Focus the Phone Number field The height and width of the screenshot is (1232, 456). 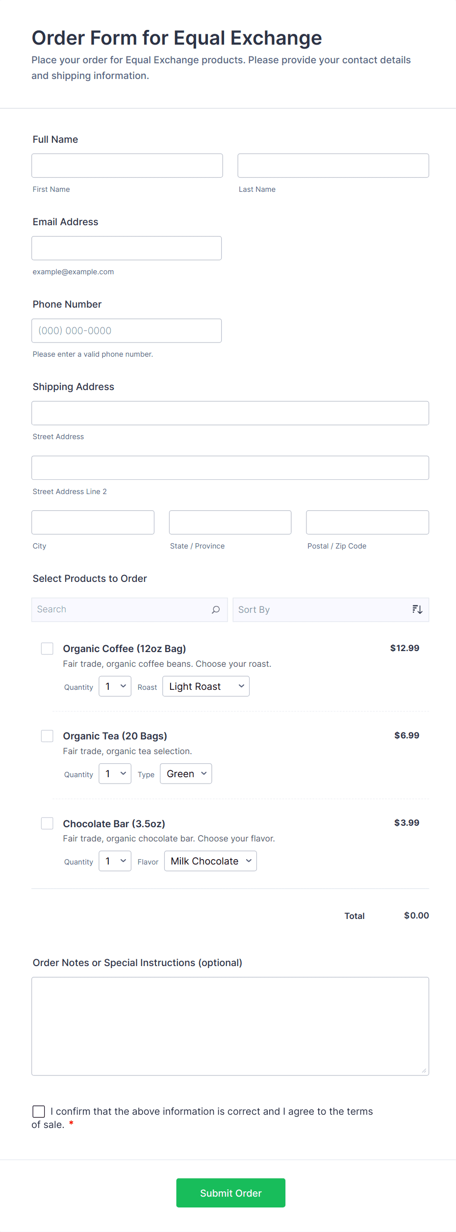click(x=127, y=331)
